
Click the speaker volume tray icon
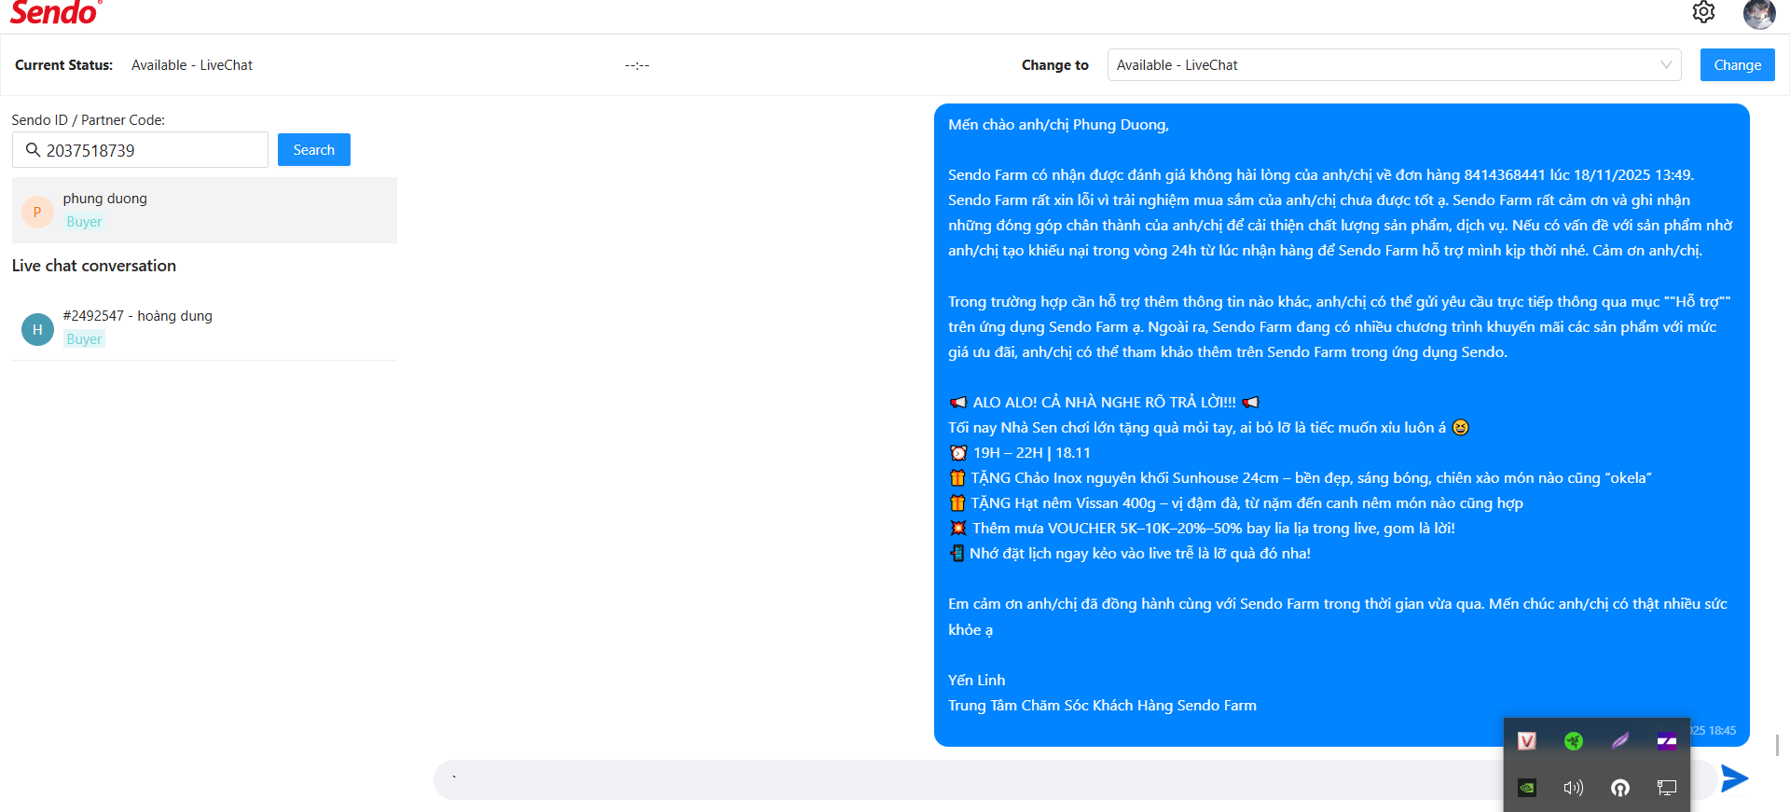1574,788
